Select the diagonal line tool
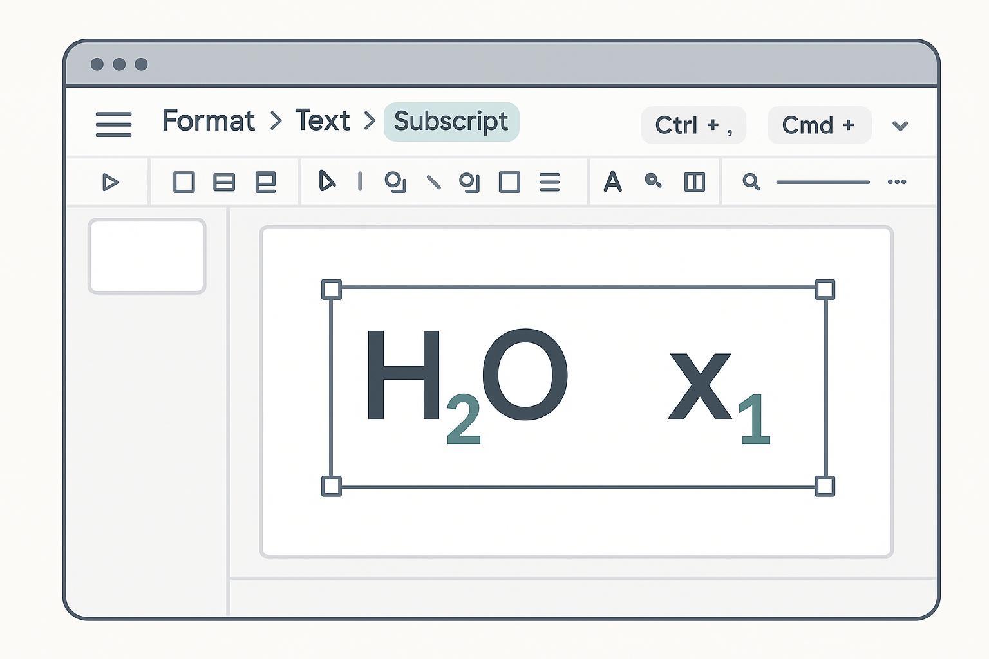The image size is (989, 659). (x=434, y=183)
